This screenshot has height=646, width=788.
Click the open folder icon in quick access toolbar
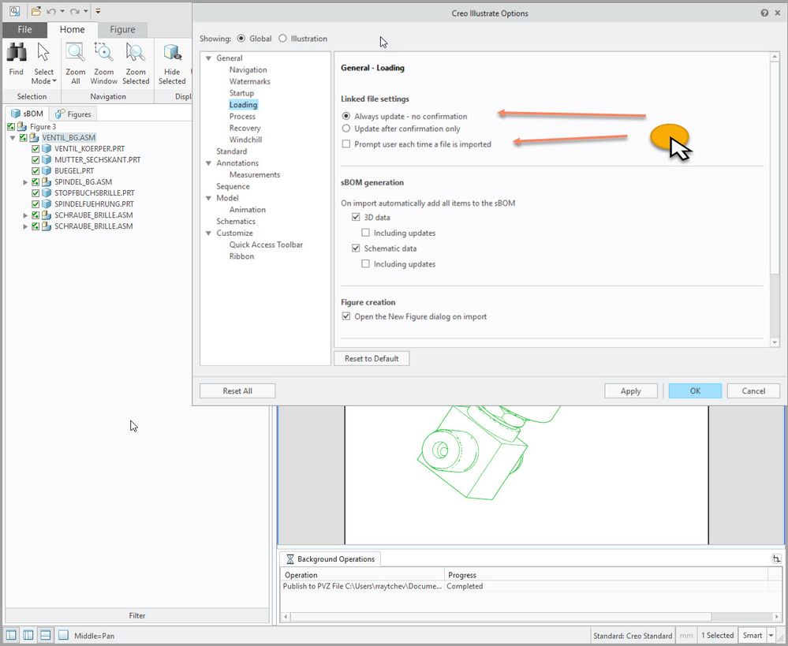pyautogui.click(x=36, y=12)
